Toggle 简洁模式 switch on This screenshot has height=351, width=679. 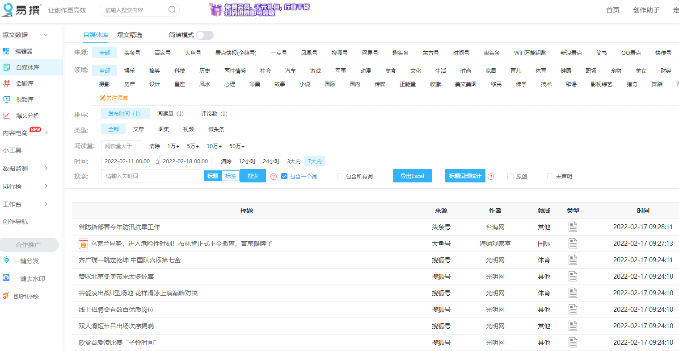[204, 34]
